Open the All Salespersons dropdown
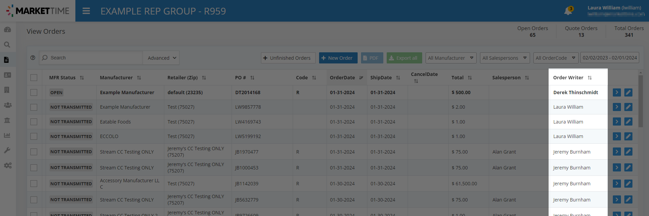 pos(504,58)
